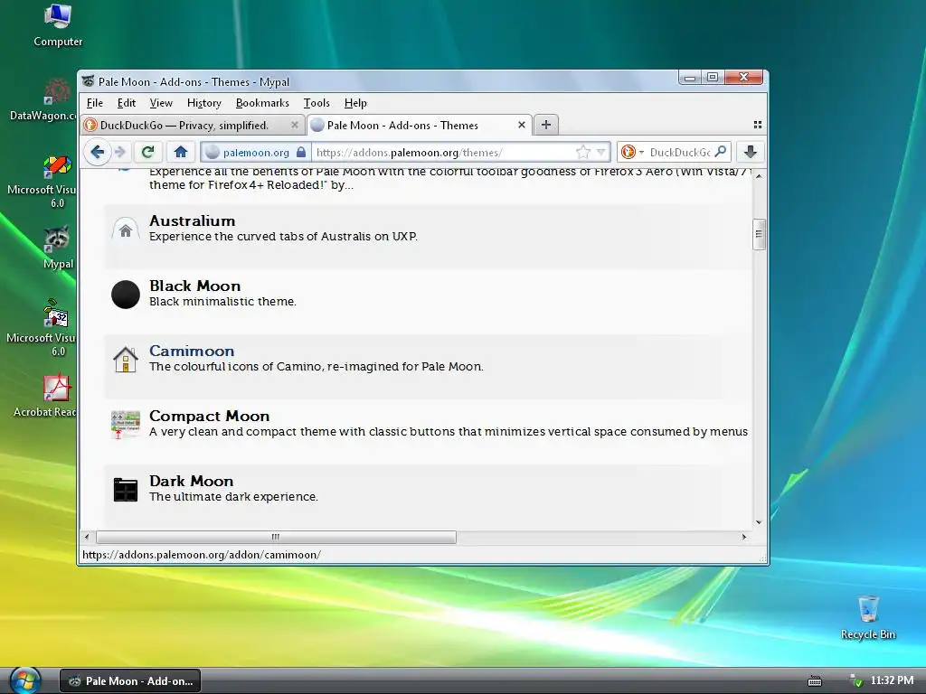Click the vertical scrollbar down arrow
The image size is (926, 694).
click(760, 522)
